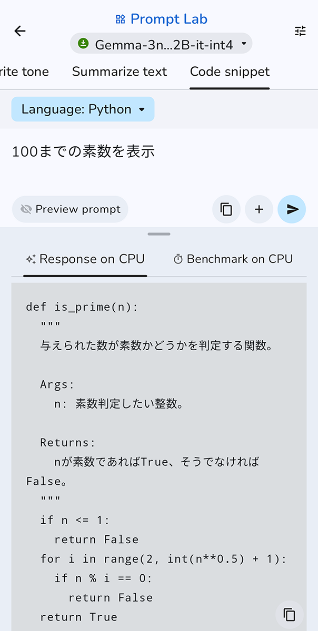
Task: Send the prompt with arrow icon
Action: coord(292,209)
